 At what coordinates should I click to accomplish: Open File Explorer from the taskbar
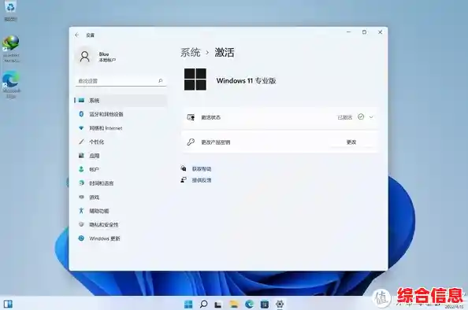click(234, 304)
